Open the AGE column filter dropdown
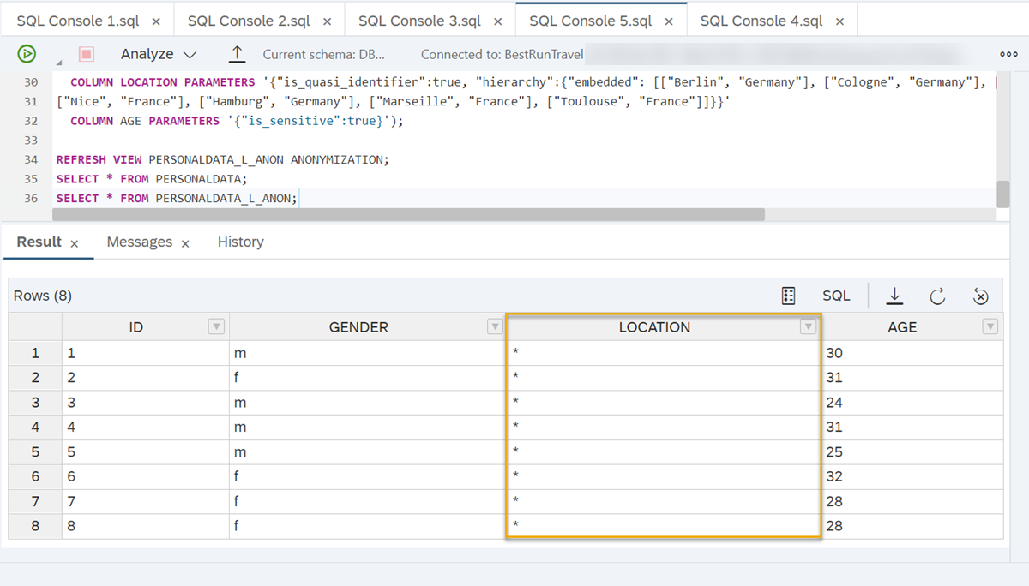The height and width of the screenshot is (586, 1029). 990,326
